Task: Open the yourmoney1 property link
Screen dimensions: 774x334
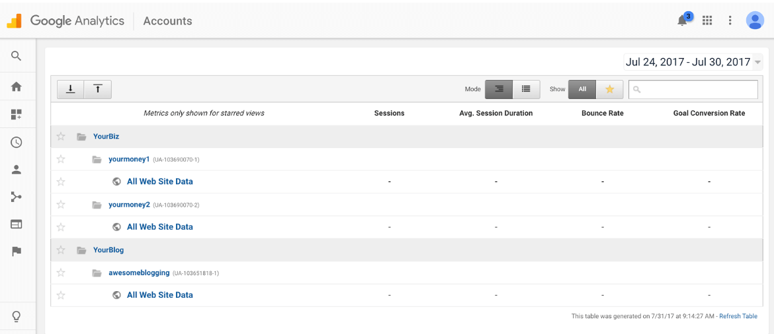Action: tap(129, 159)
